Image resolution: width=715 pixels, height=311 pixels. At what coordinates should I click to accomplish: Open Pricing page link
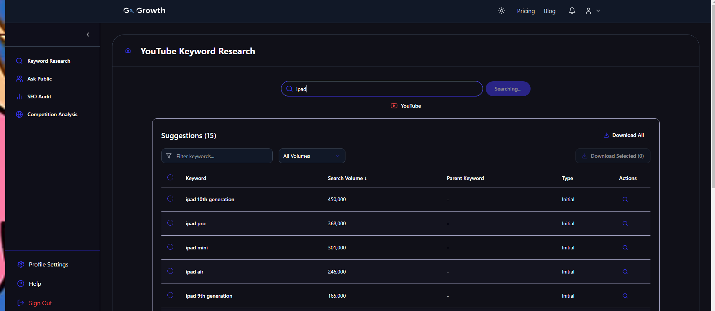pos(526,11)
